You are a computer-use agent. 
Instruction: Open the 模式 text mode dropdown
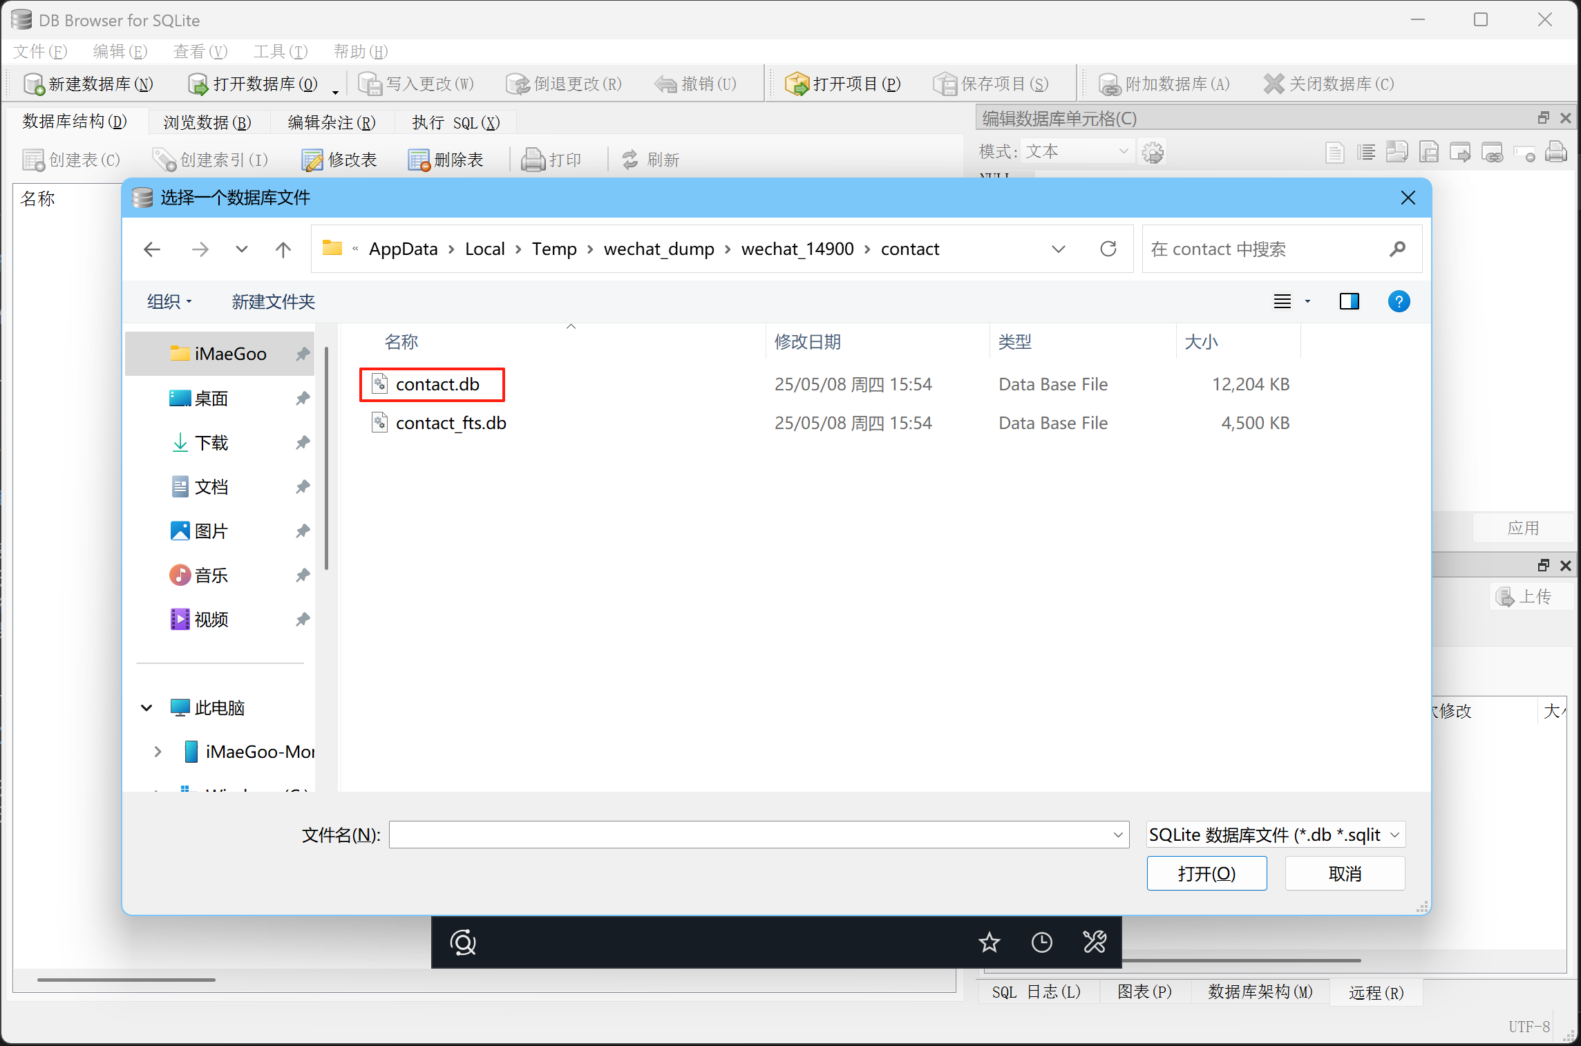1077,151
